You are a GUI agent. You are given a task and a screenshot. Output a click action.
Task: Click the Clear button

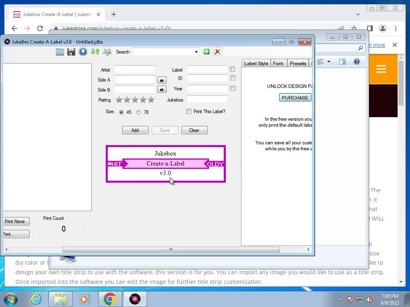click(194, 130)
